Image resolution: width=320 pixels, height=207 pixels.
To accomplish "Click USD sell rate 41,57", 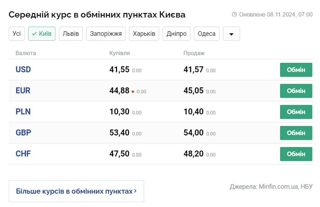I will pos(193,70).
